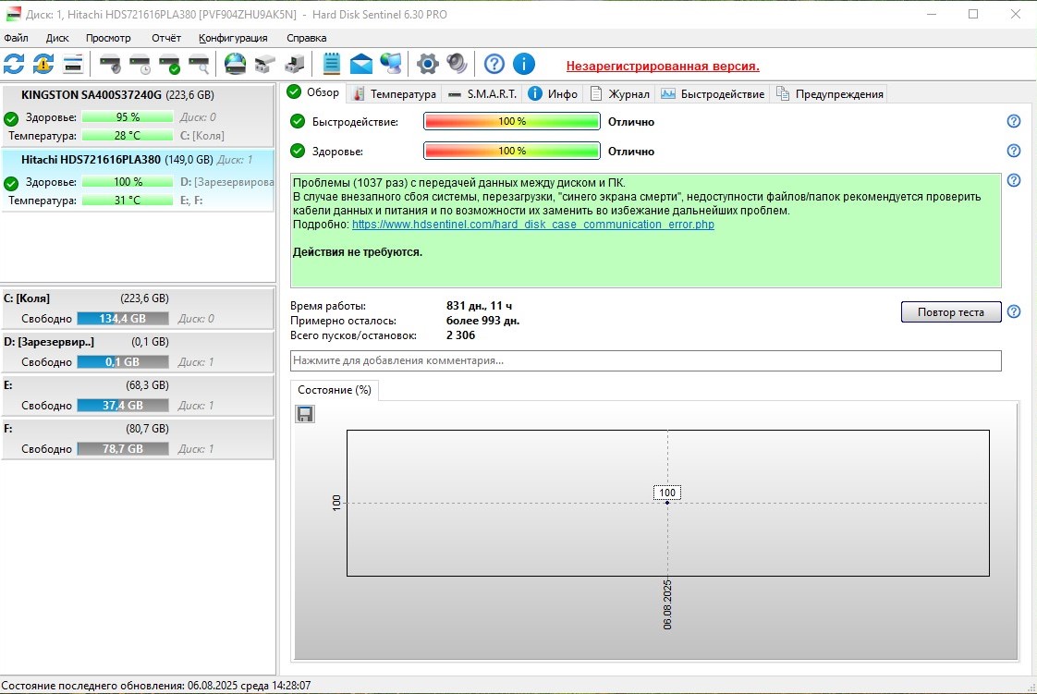This screenshot has height=694, width=1037.
Task: Click the F: free space 78,7 GB bar
Action: [122, 449]
